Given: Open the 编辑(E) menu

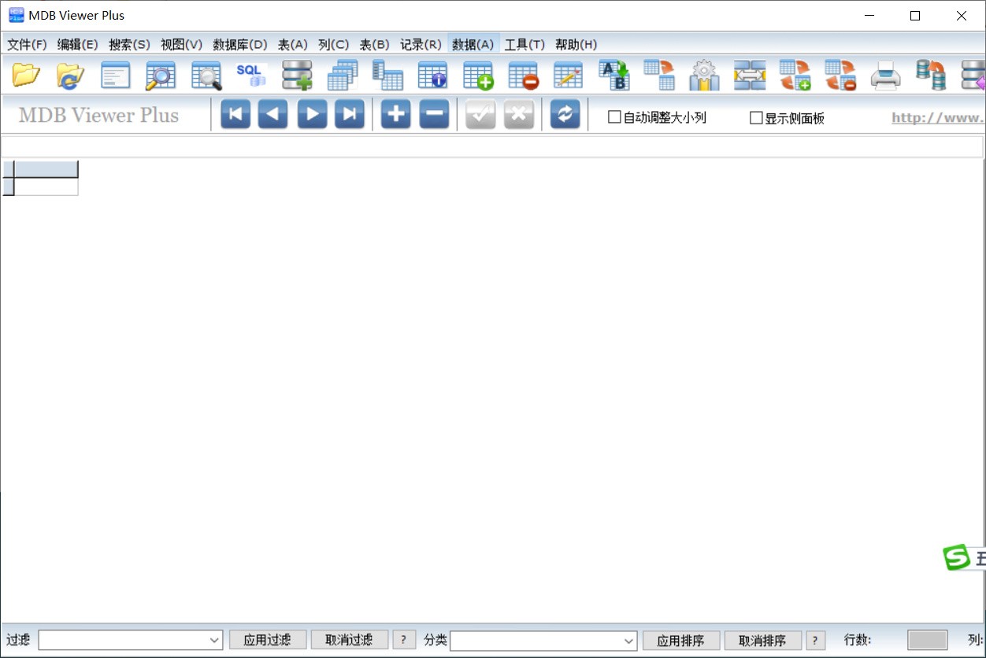Looking at the screenshot, I should pyautogui.click(x=78, y=44).
